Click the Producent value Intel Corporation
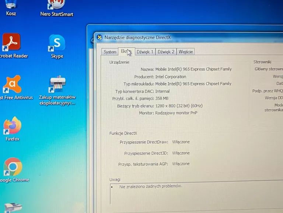283x213 pixels. point(171,77)
